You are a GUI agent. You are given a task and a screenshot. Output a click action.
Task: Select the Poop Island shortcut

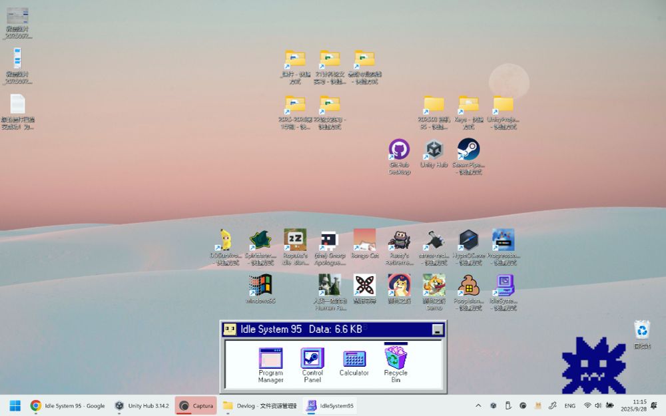pyautogui.click(x=468, y=292)
